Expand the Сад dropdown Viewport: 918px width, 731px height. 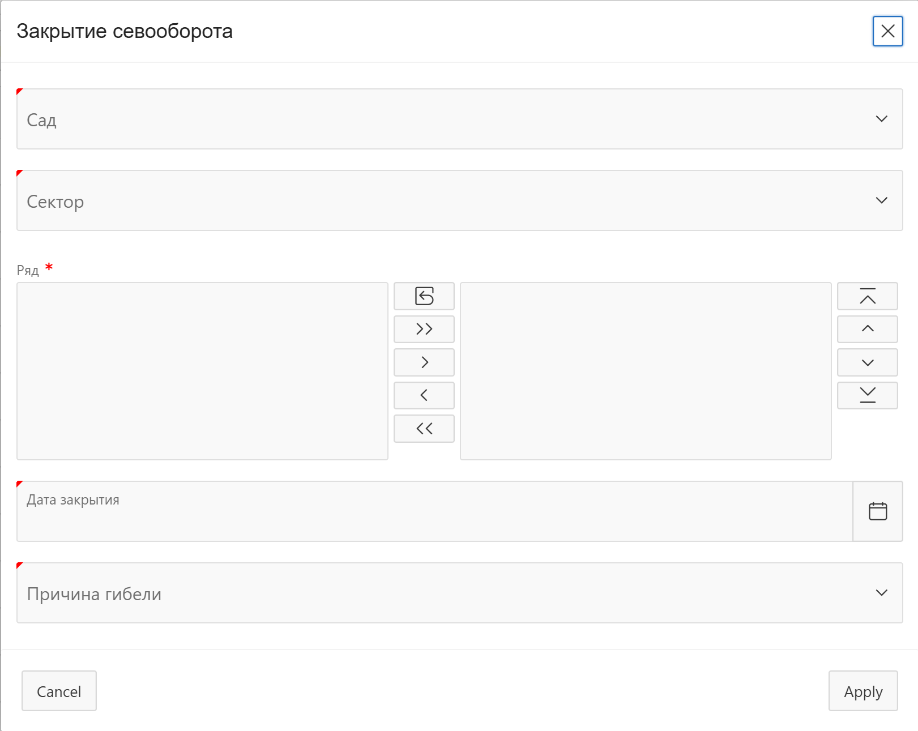tap(459, 119)
